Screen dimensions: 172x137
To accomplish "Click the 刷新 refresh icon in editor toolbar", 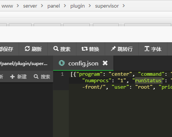I will pos(27,49).
